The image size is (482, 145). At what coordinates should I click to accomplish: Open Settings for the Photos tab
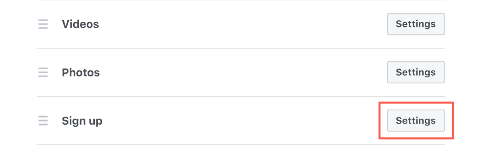[x=416, y=72]
